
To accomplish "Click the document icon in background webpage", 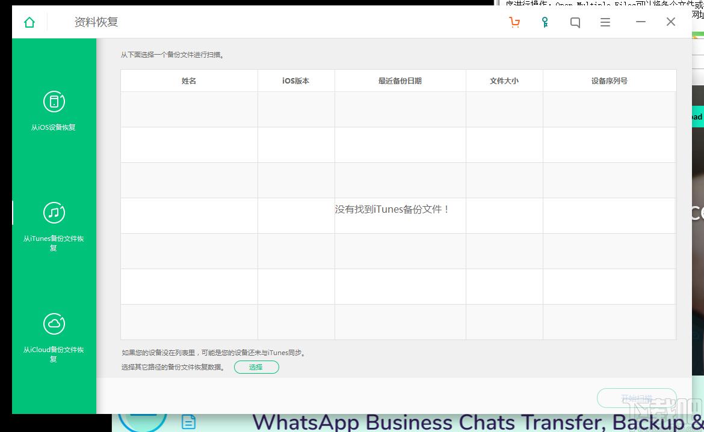I will pyautogui.click(x=188, y=422).
